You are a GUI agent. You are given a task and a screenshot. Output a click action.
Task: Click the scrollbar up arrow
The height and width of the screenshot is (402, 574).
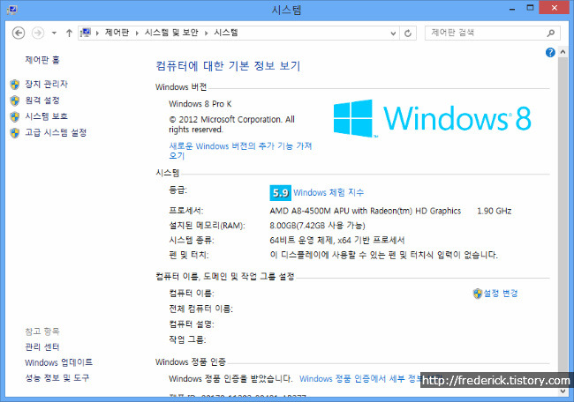click(x=563, y=52)
